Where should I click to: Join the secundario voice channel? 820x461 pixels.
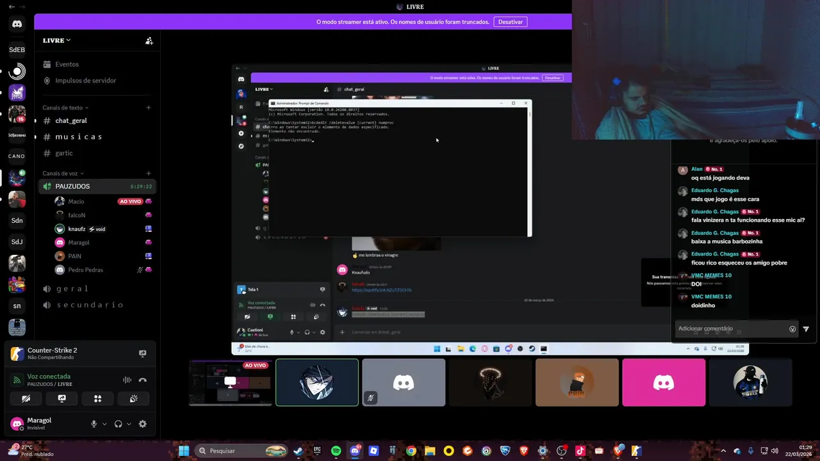pyautogui.click(x=97, y=305)
